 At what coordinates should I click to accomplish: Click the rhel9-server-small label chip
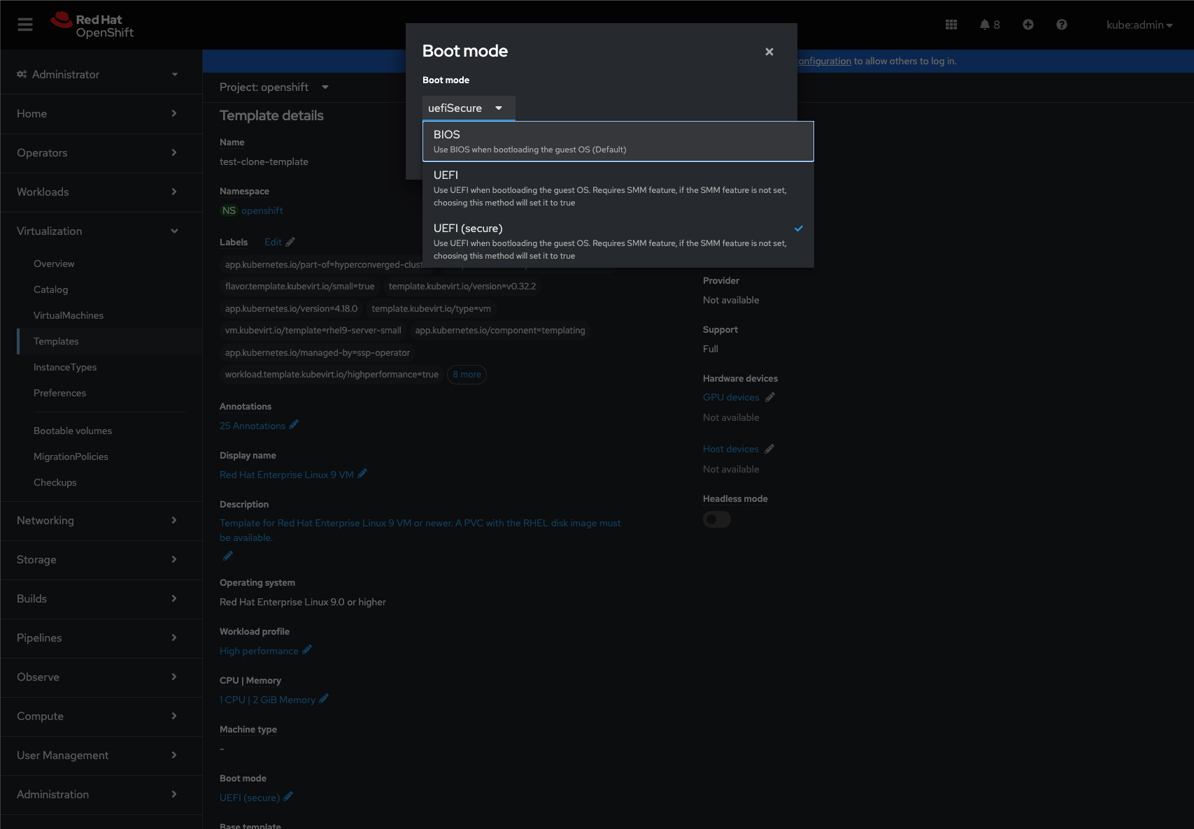click(x=313, y=331)
